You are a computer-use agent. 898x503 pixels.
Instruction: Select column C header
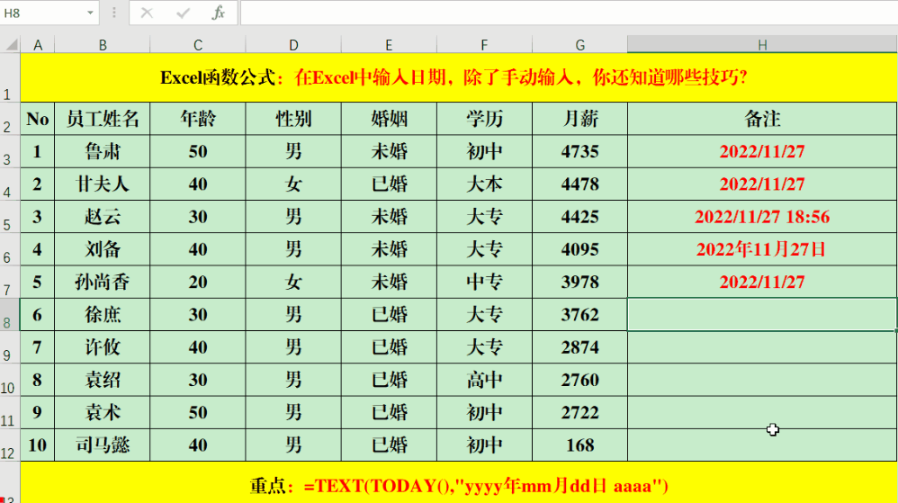198,45
